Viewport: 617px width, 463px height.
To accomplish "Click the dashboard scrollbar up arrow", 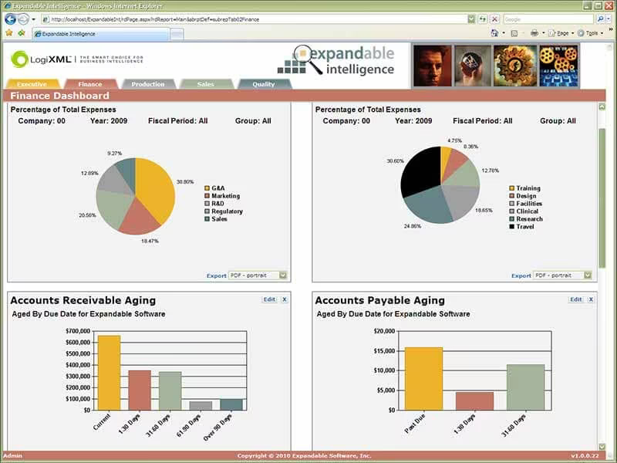I will [602, 106].
